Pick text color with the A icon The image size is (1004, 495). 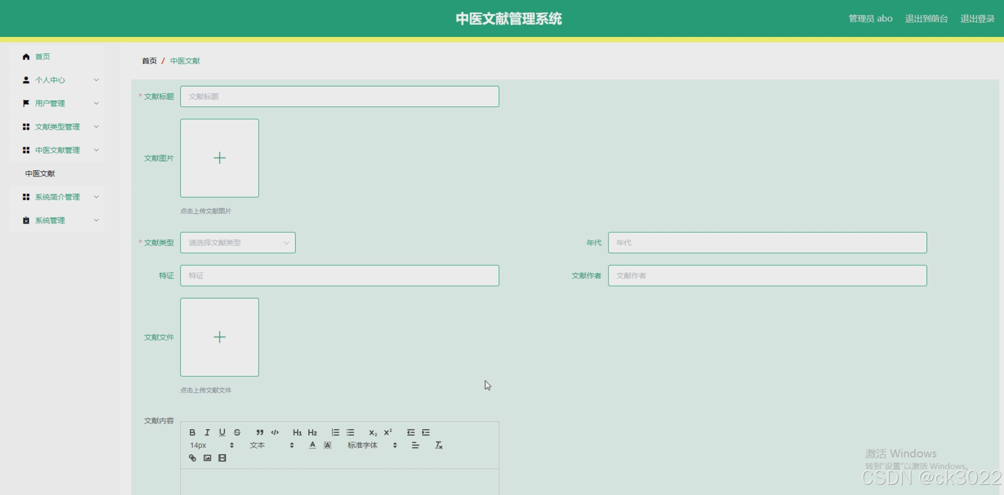tap(312, 445)
